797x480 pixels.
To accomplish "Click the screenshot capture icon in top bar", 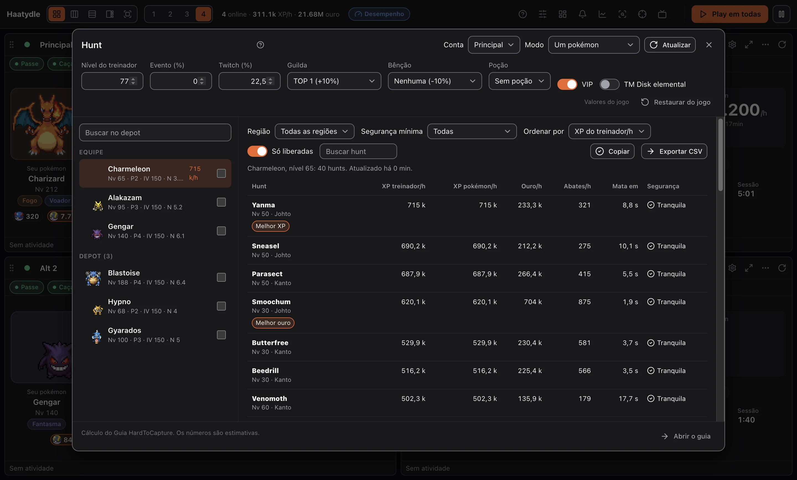I will 622,14.
